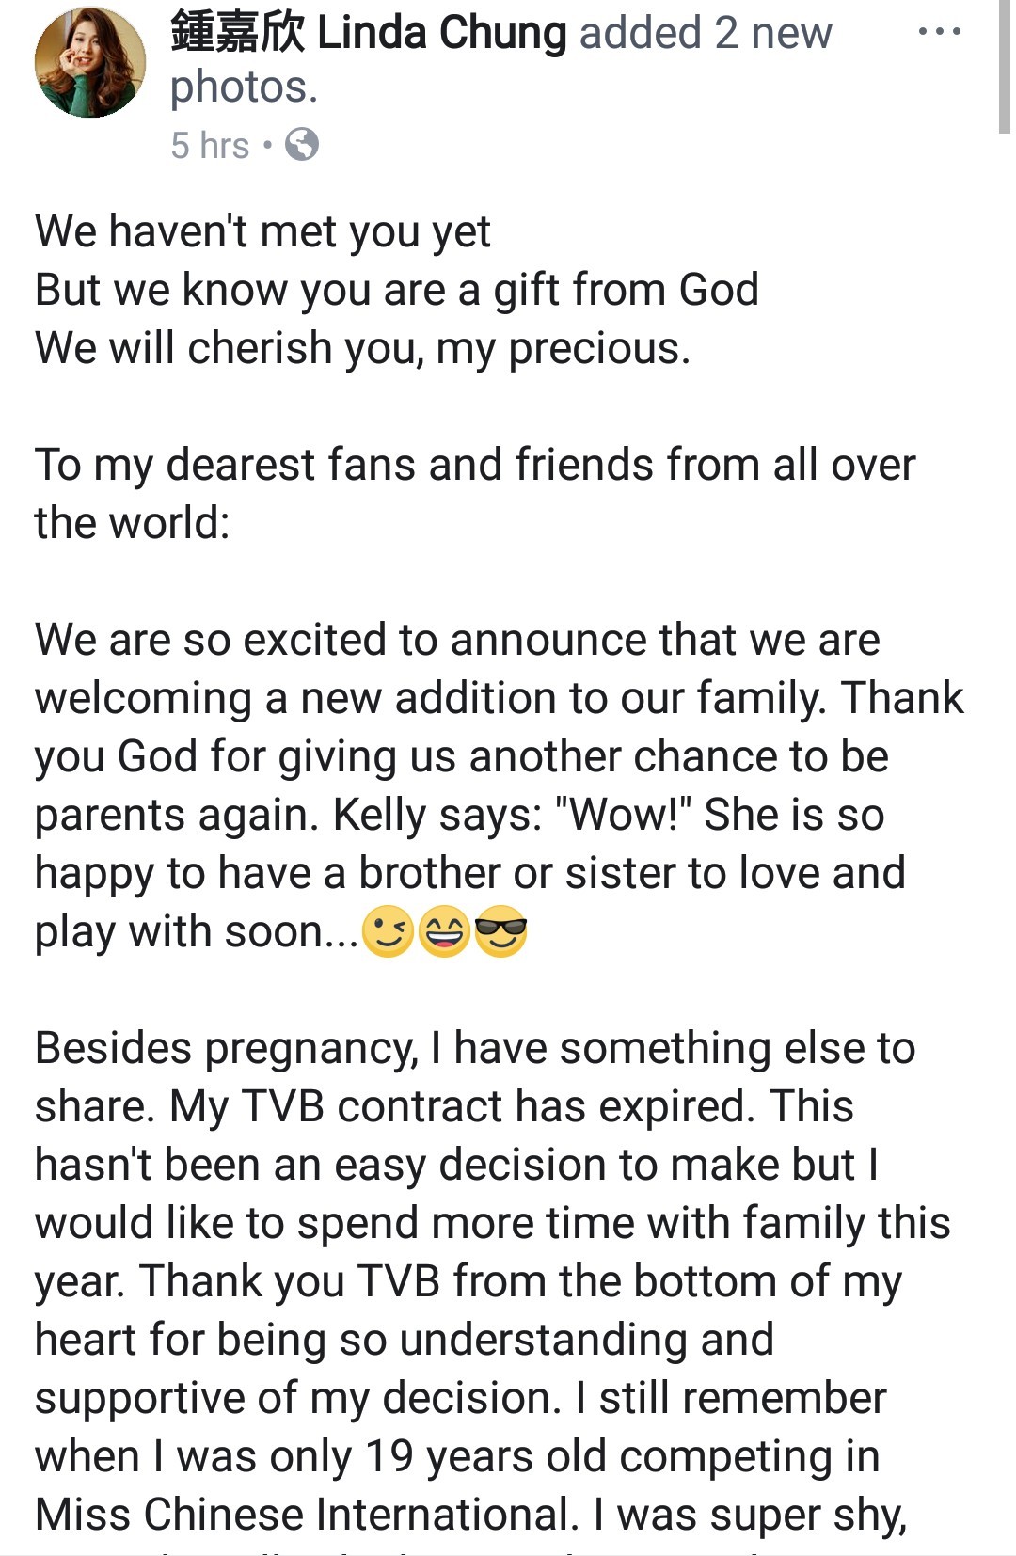Click the word "photos." in post header
Image resolution: width=1016 pixels, height=1556 pixels.
244,87
